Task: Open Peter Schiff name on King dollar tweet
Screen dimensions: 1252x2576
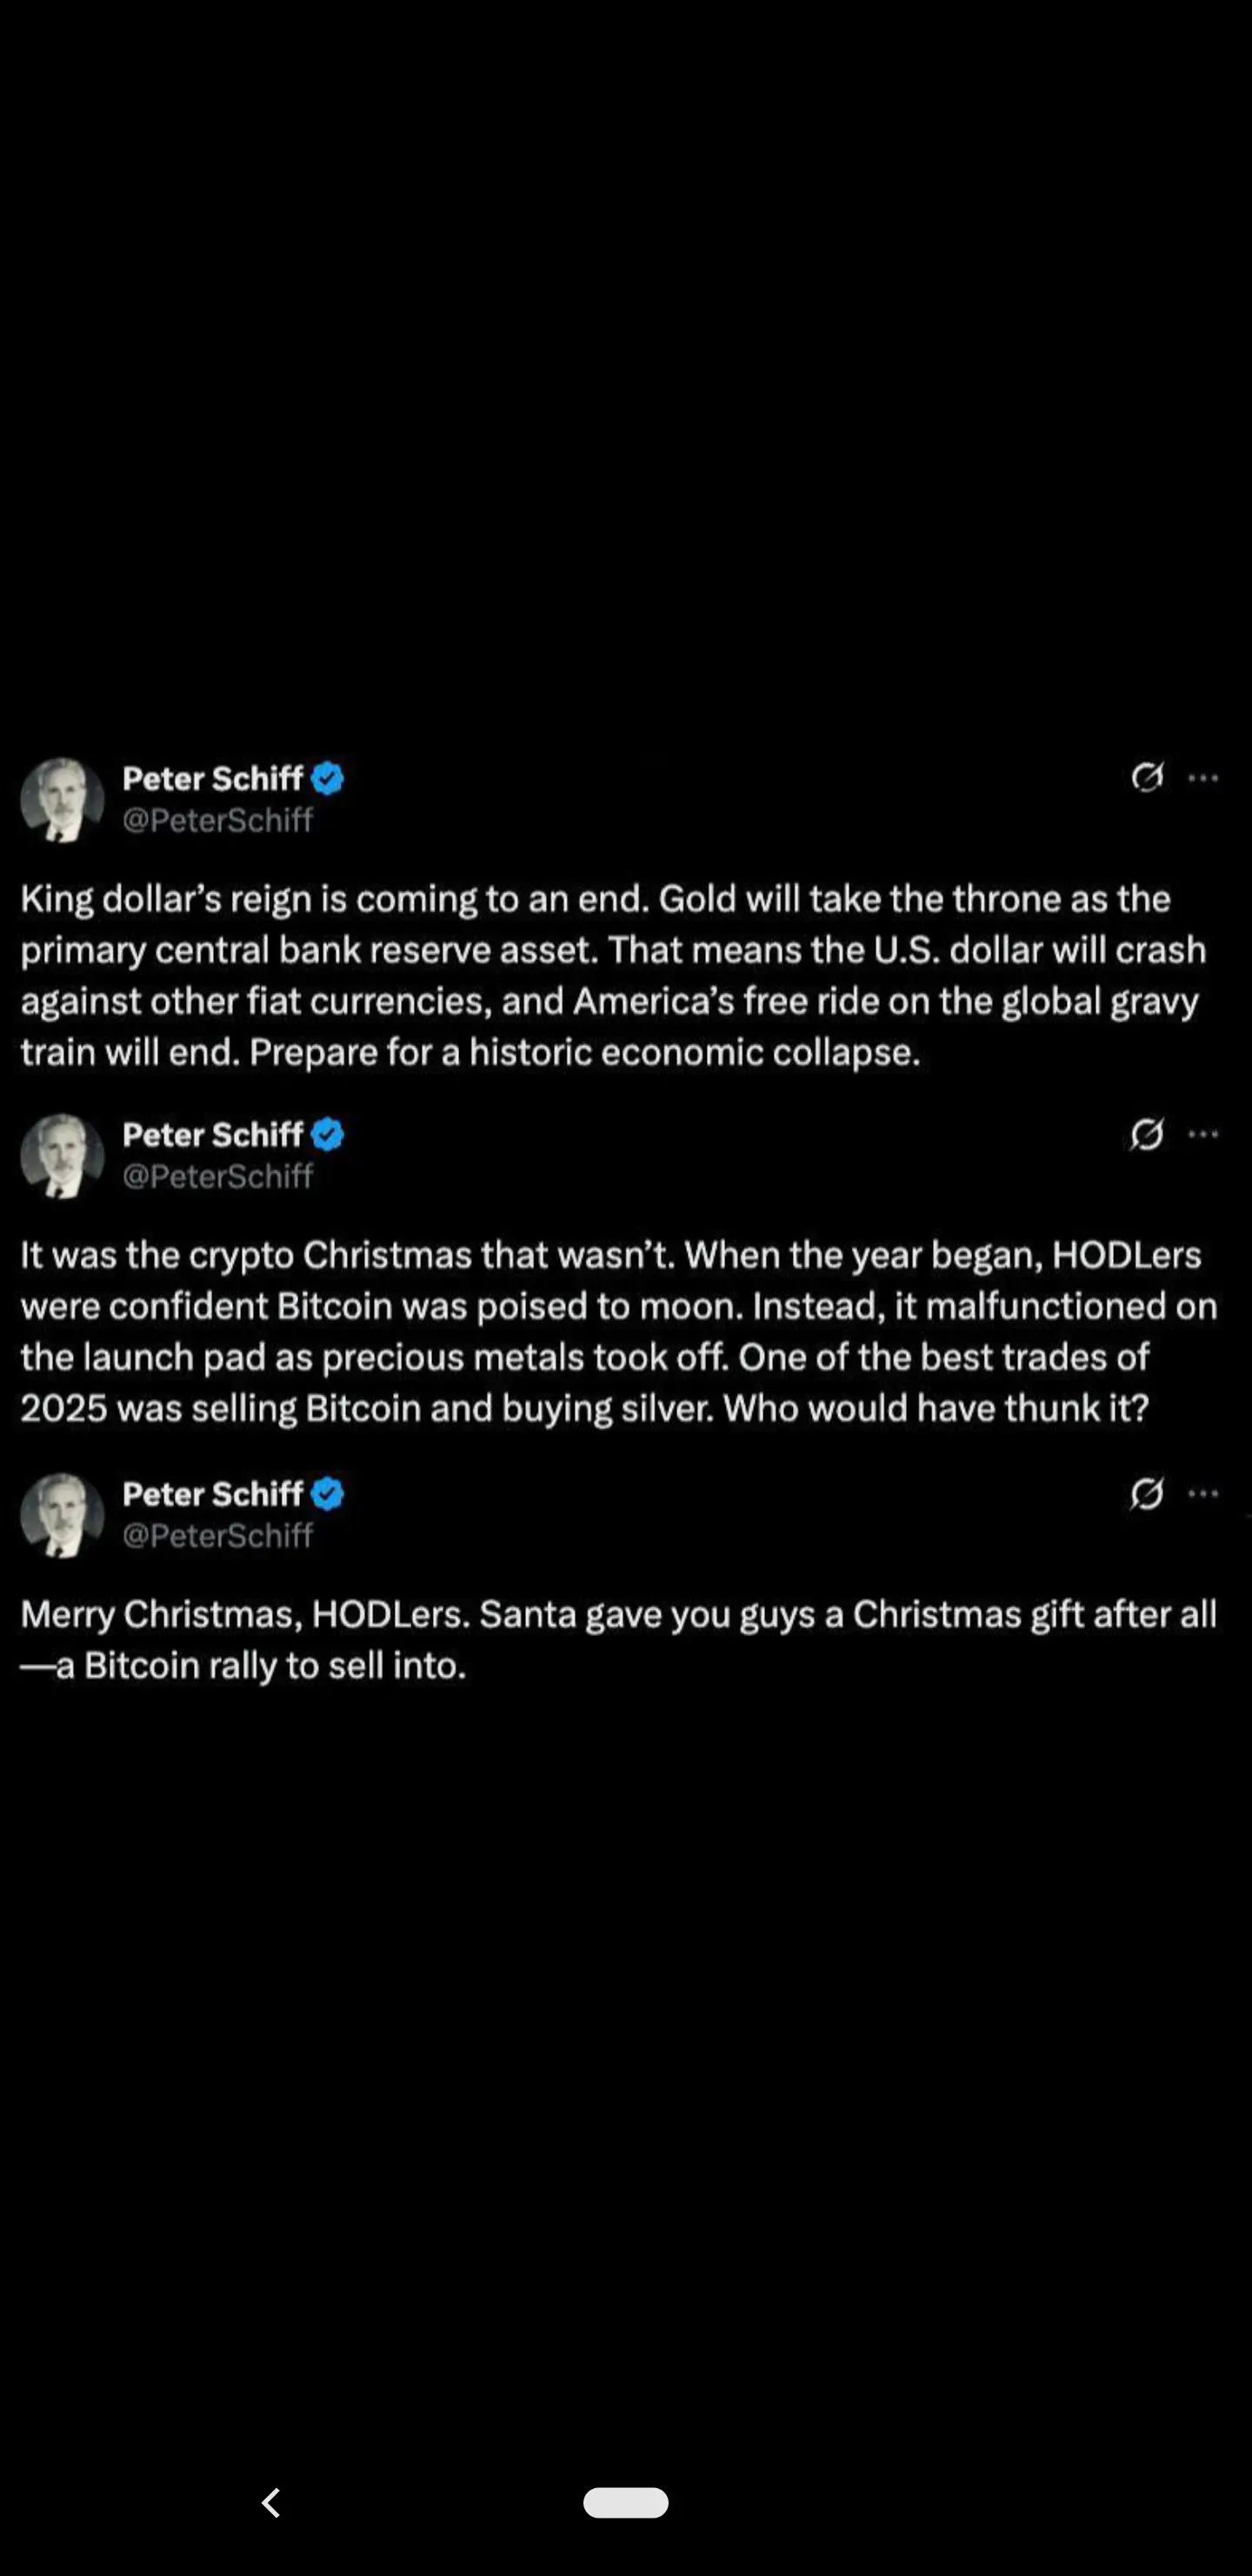Action: pos(212,778)
